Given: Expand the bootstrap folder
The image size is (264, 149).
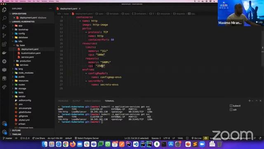Looking at the screenshot, I should tap(23, 29).
